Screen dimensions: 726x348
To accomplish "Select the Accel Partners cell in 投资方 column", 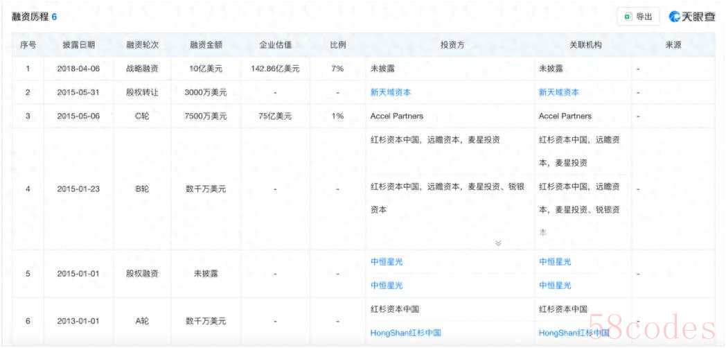I will pyautogui.click(x=396, y=116).
